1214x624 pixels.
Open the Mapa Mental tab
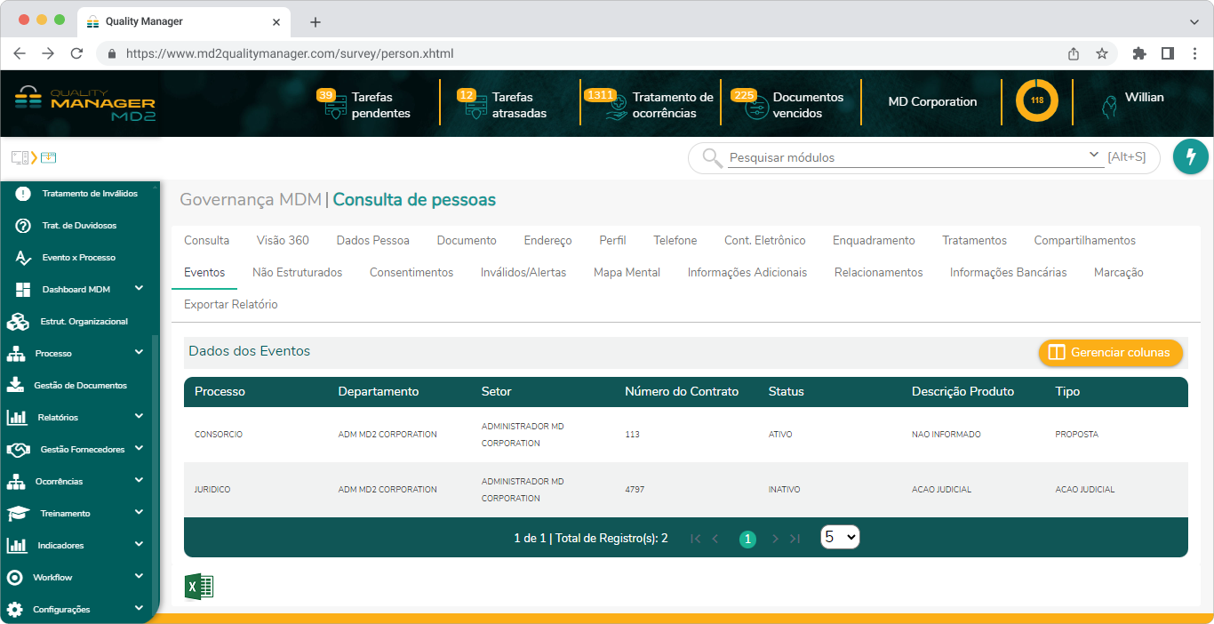pos(626,272)
